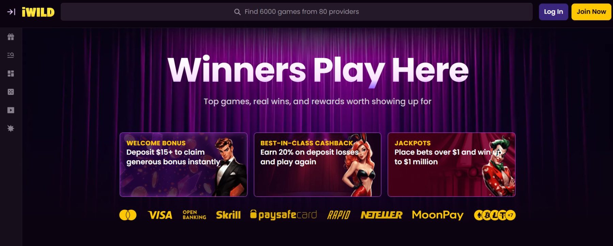Click the paysafecard logo
Image resolution: width=613 pixels, height=246 pixels.
(x=284, y=215)
